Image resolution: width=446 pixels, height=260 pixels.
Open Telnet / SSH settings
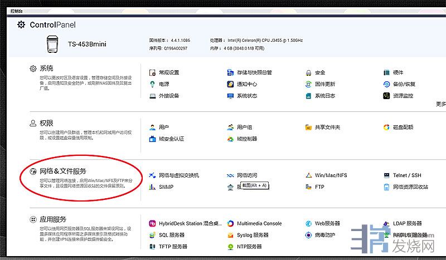click(407, 175)
